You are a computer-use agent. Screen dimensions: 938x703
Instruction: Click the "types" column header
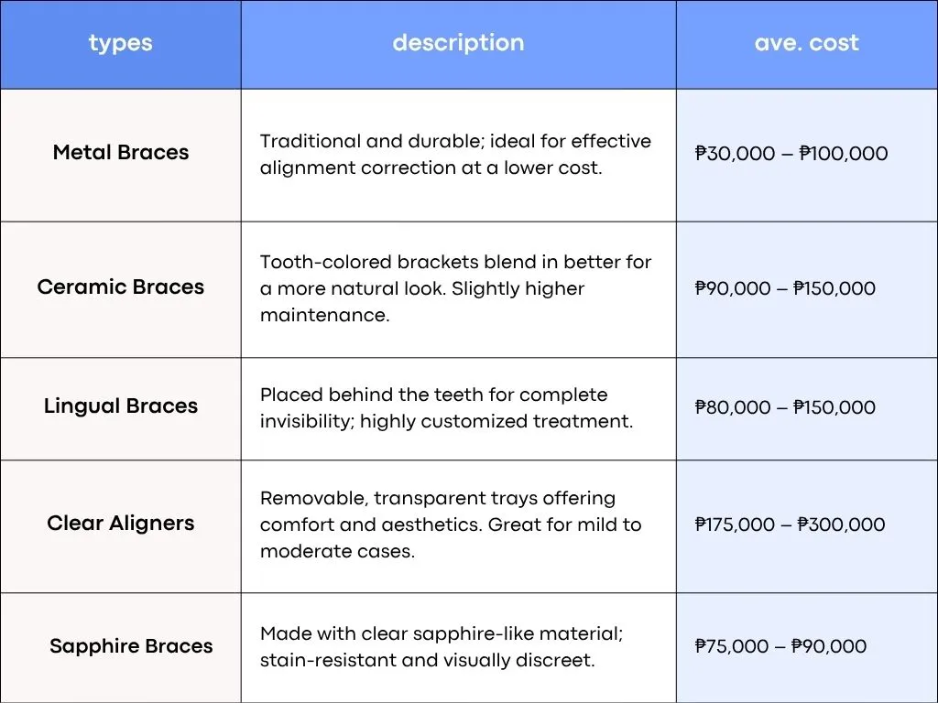[120, 43]
